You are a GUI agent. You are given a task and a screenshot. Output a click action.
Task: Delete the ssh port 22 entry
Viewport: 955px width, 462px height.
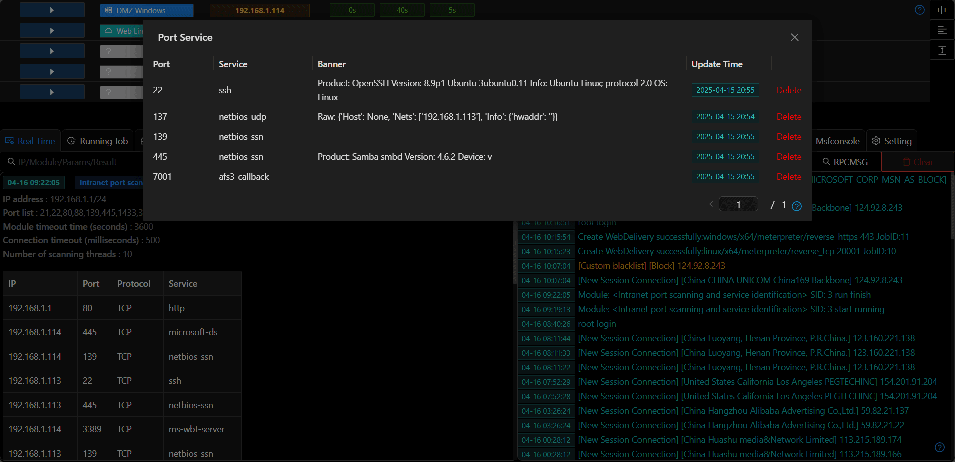pos(789,90)
